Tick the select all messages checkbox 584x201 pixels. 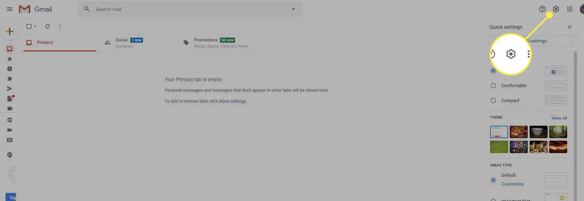[x=29, y=26]
